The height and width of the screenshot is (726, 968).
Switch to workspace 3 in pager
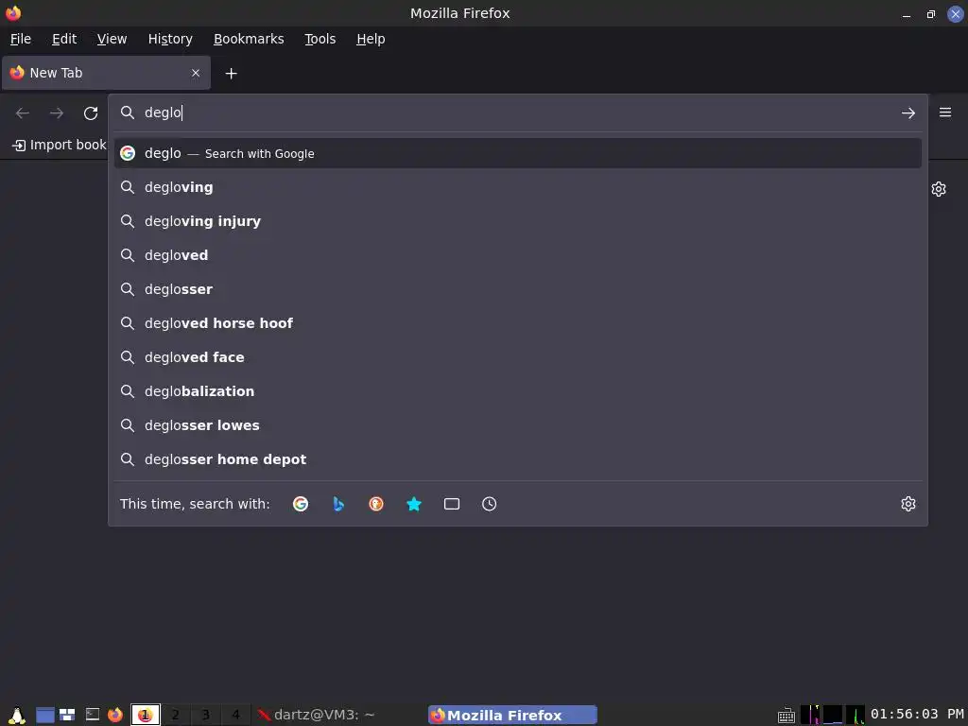coord(205,715)
